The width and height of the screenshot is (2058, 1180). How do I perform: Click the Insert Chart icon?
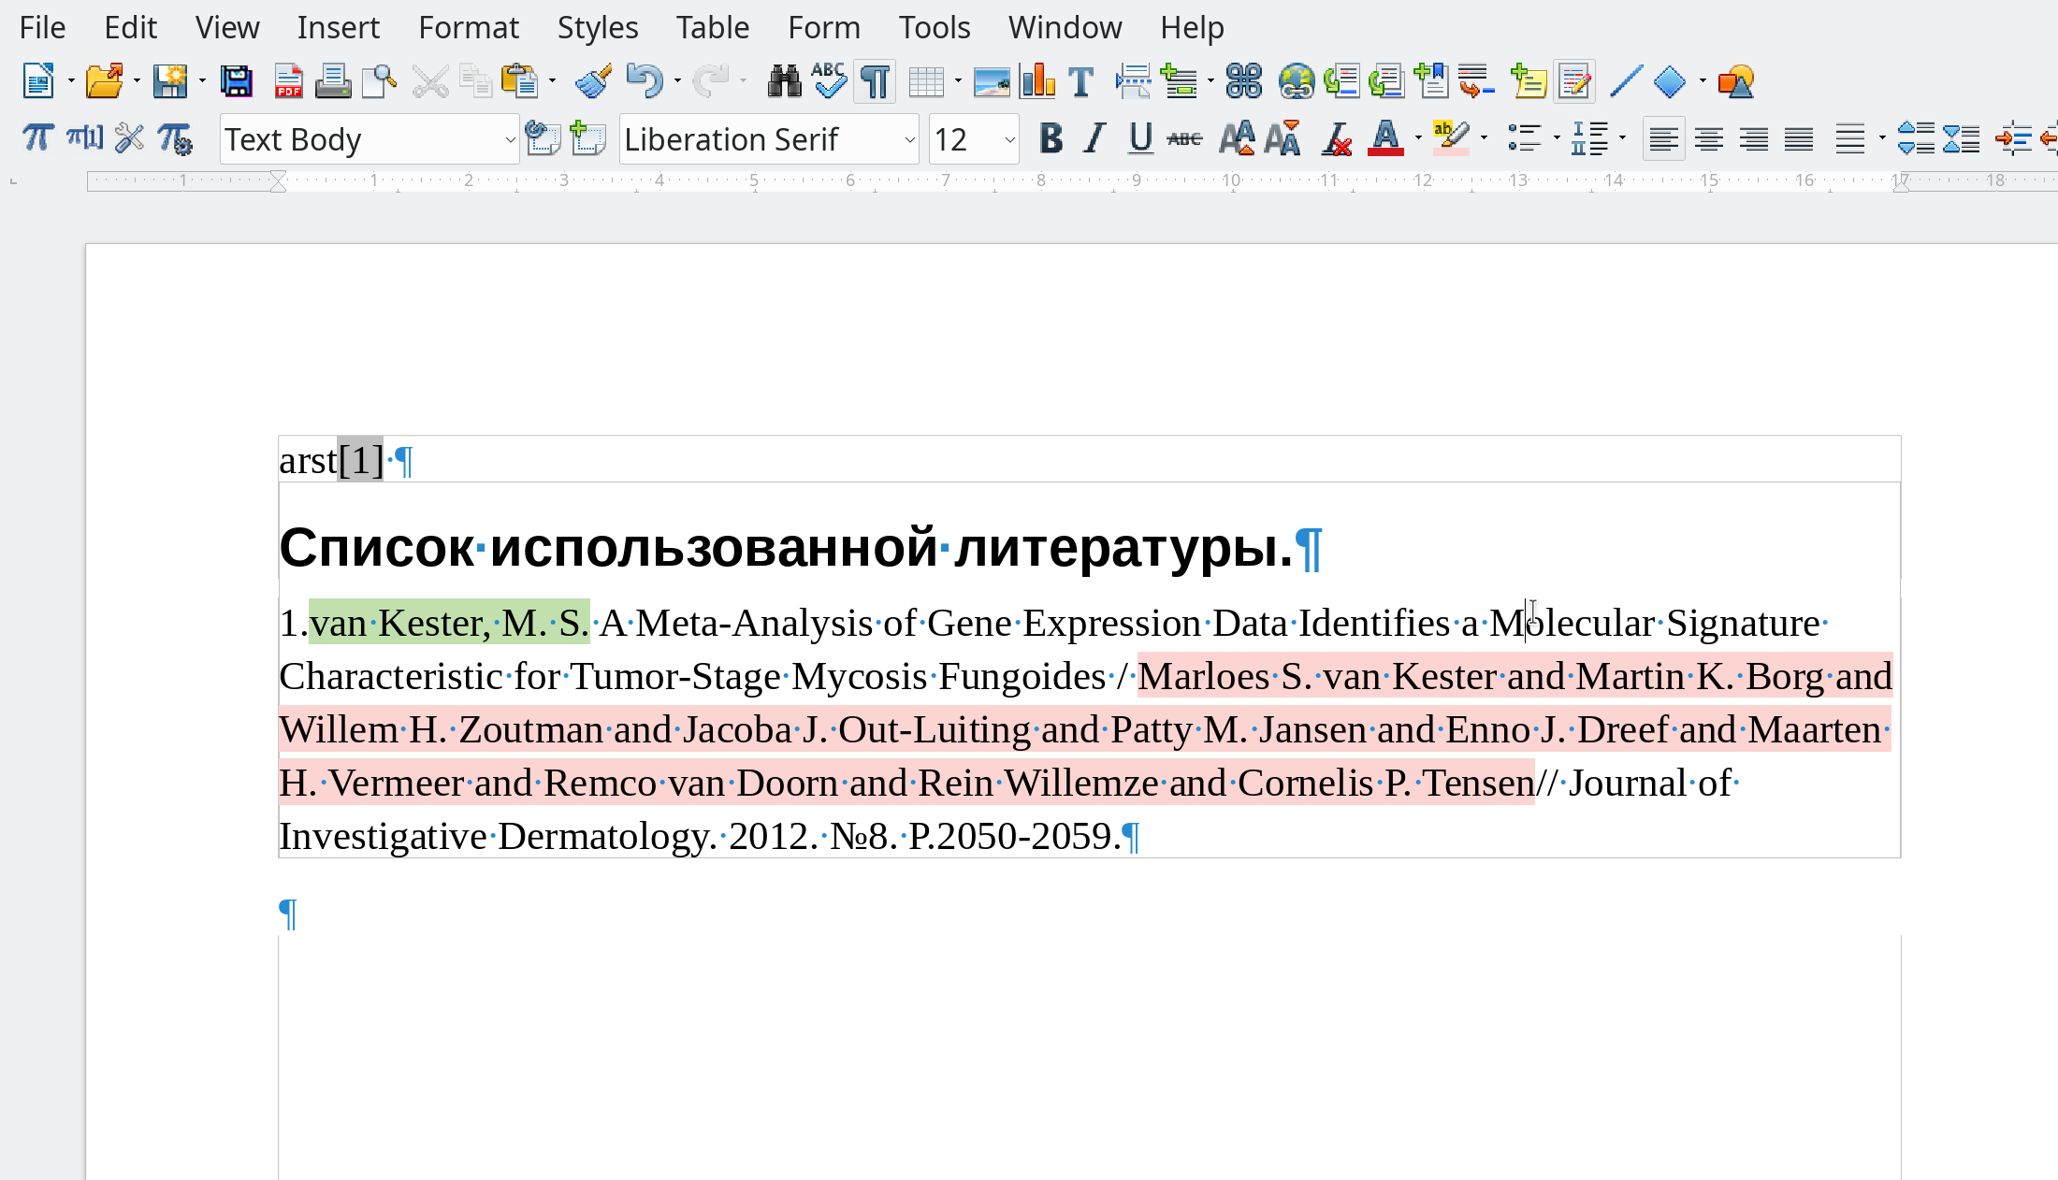point(1037,82)
